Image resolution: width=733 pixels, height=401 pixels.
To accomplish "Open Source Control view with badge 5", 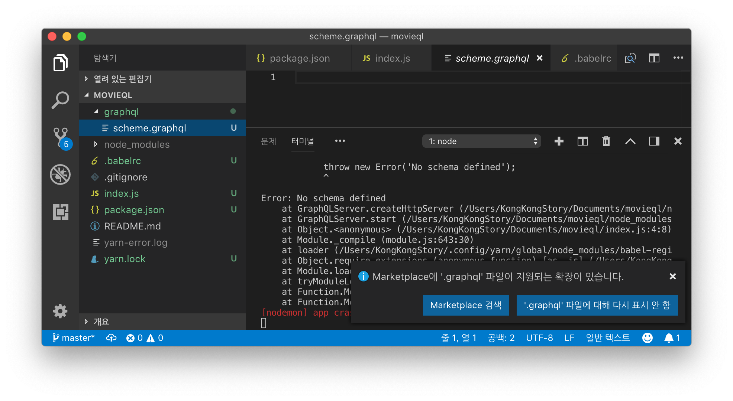I will (x=61, y=137).
